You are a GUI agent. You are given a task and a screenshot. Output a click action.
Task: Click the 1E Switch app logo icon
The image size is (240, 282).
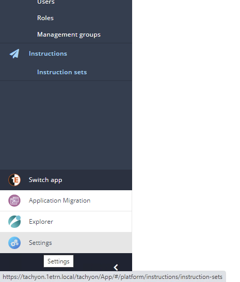point(14,180)
